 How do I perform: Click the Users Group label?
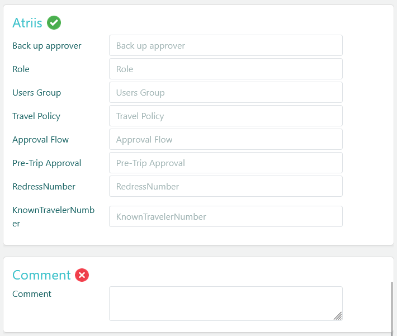click(x=37, y=93)
